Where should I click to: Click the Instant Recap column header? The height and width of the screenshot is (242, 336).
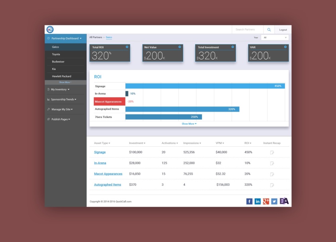[x=272, y=143]
